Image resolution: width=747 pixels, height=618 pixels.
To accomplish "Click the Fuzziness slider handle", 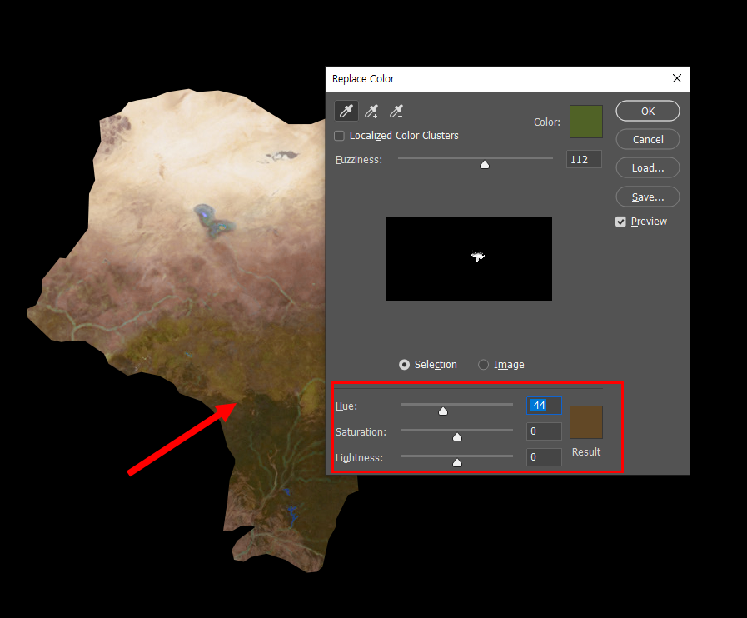I will coord(485,164).
